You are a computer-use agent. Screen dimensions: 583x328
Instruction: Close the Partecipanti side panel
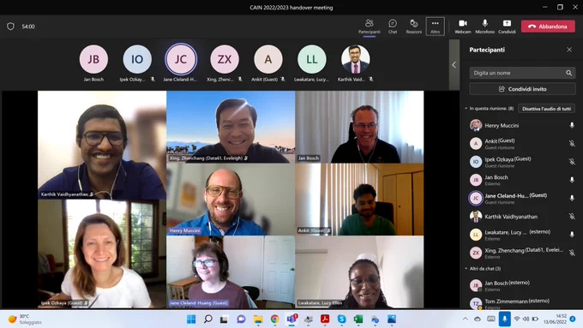point(569,50)
